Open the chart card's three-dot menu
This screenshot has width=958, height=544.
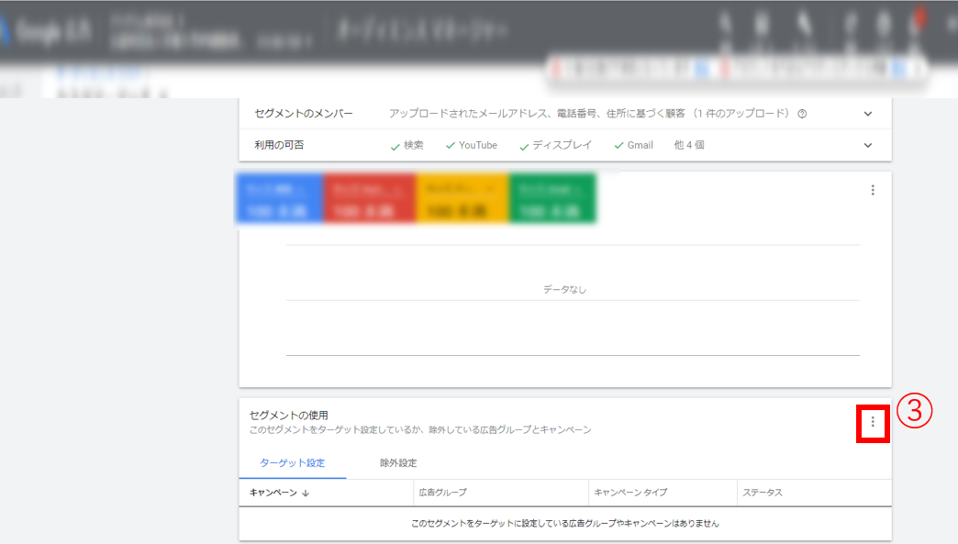click(x=872, y=191)
